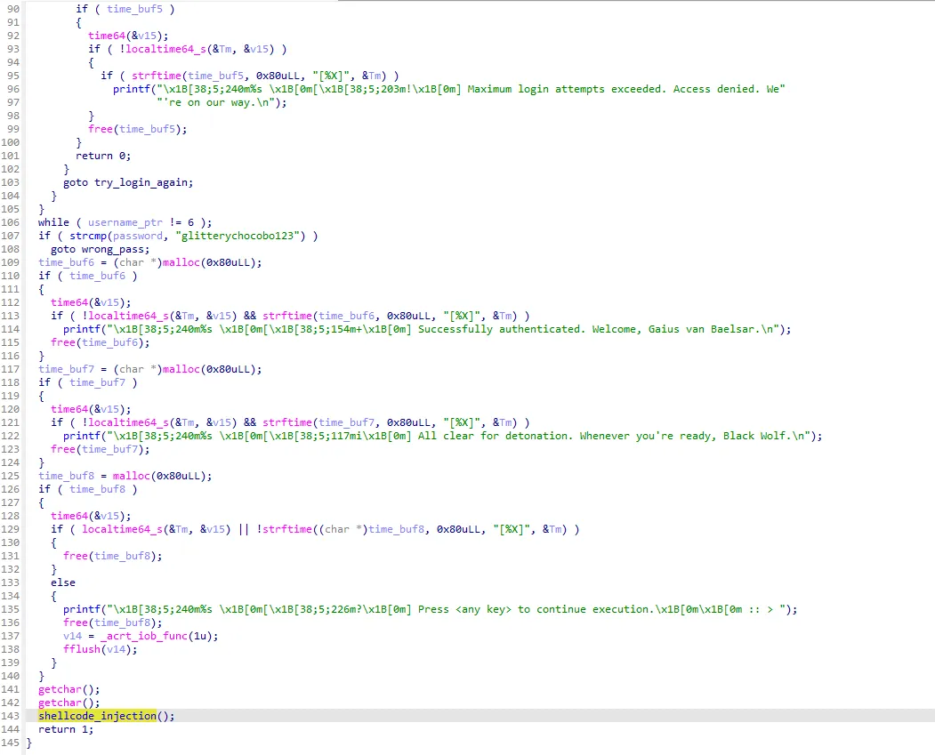
Task: Click the highlighted shellcode_injection function call
Action: [x=97, y=716]
